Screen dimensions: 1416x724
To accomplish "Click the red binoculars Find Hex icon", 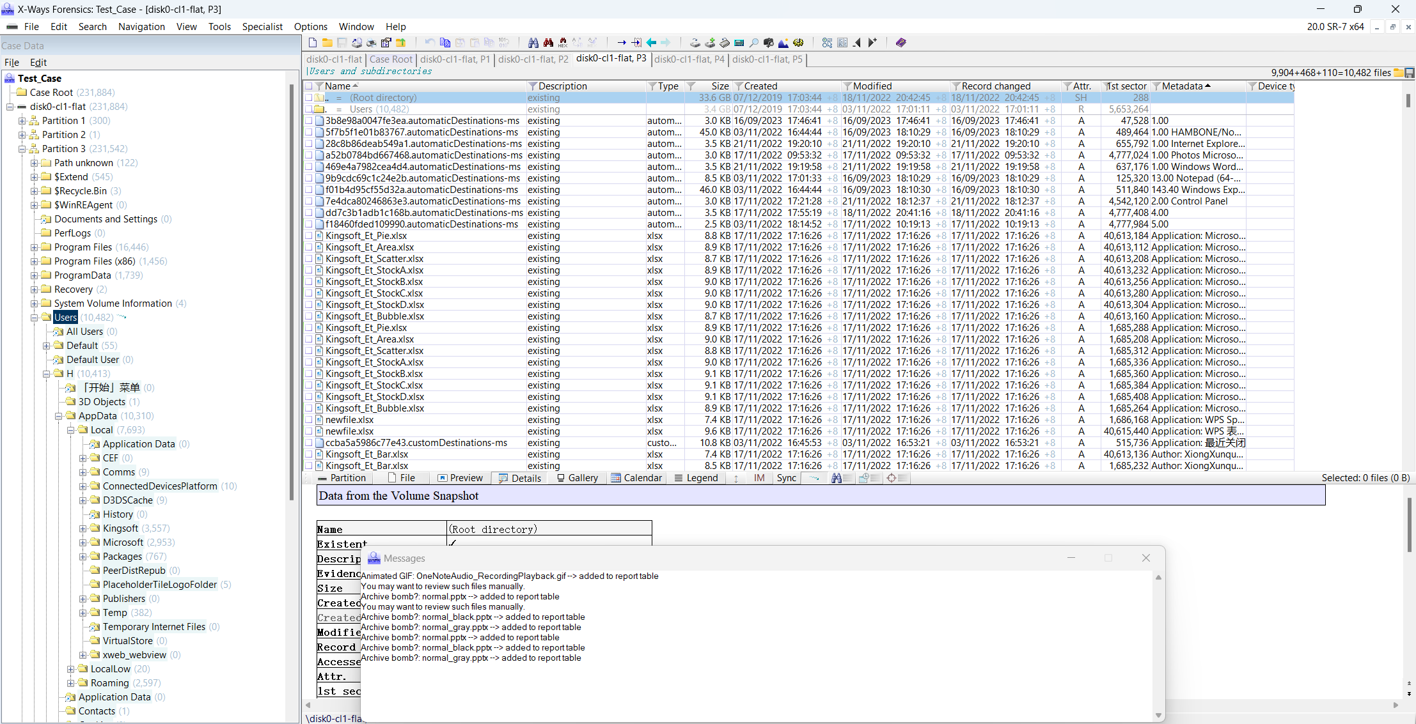I will 548,43.
